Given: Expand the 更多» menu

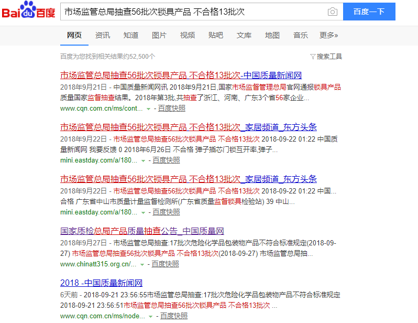Looking at the screenshot, I should click(328, 35).
